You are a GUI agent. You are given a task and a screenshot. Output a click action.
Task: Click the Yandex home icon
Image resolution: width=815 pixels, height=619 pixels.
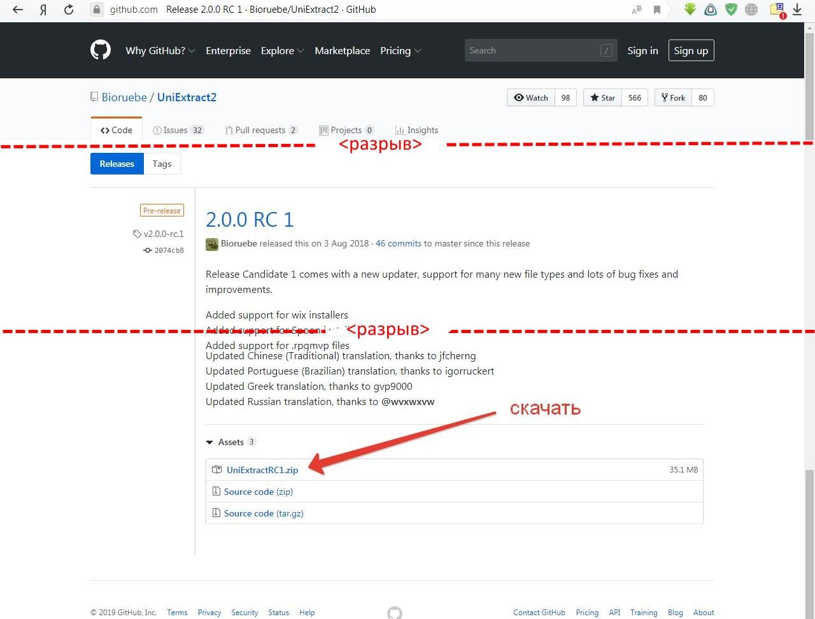point(43,10)
